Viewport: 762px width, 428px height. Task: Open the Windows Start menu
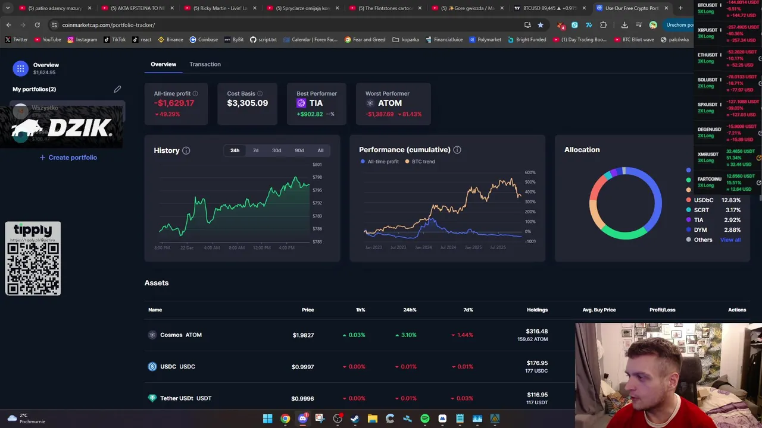(268, 418)
